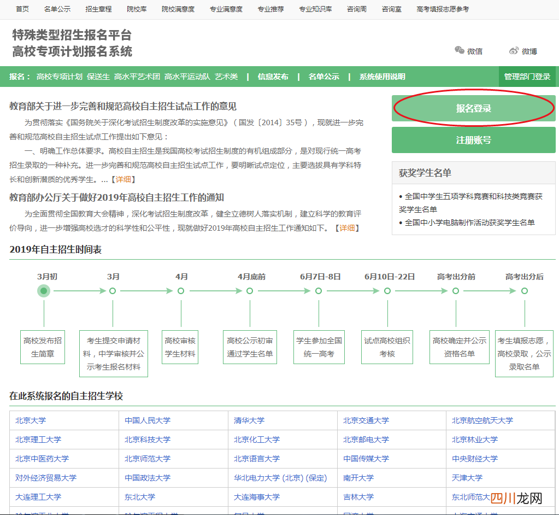
Task: Open the 大连理工大学 school link
Action: pos(38,497)
